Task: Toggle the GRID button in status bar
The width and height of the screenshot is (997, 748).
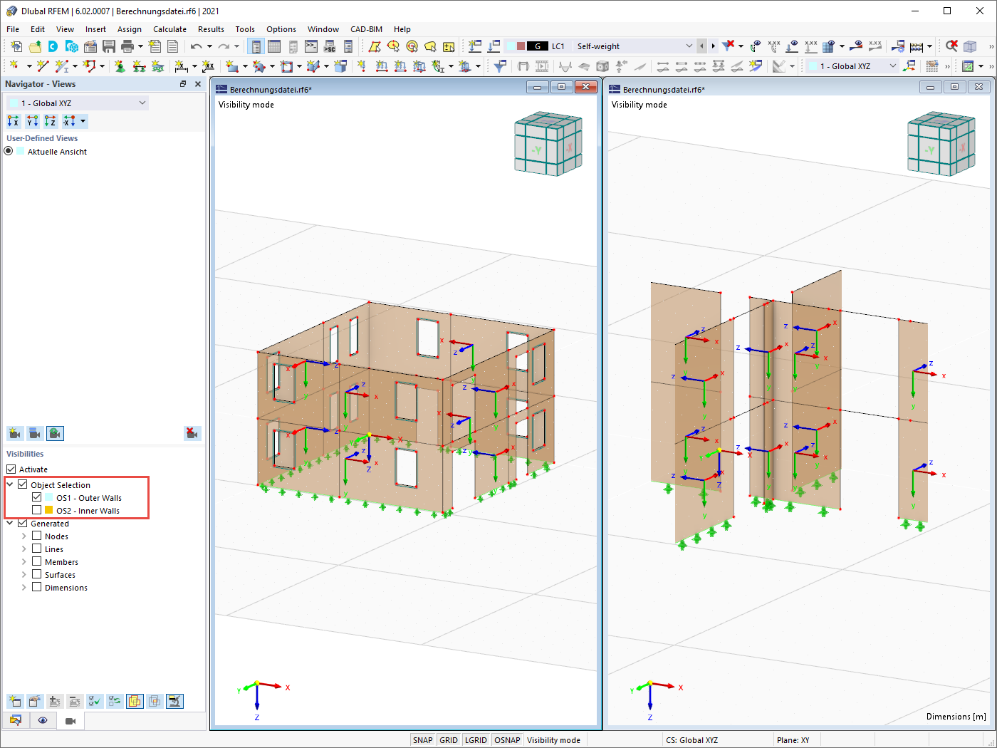Action: click(x=449, y=740)
